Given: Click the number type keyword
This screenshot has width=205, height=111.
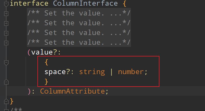Looking at the screenshot, I should pos(130,72).
